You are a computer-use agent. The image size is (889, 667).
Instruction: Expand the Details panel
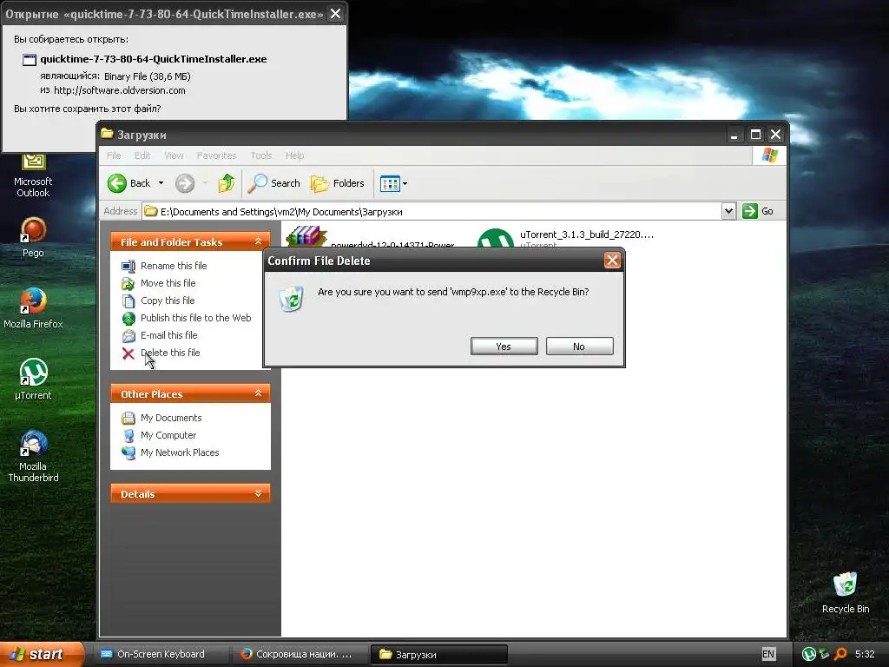[258, 493]
